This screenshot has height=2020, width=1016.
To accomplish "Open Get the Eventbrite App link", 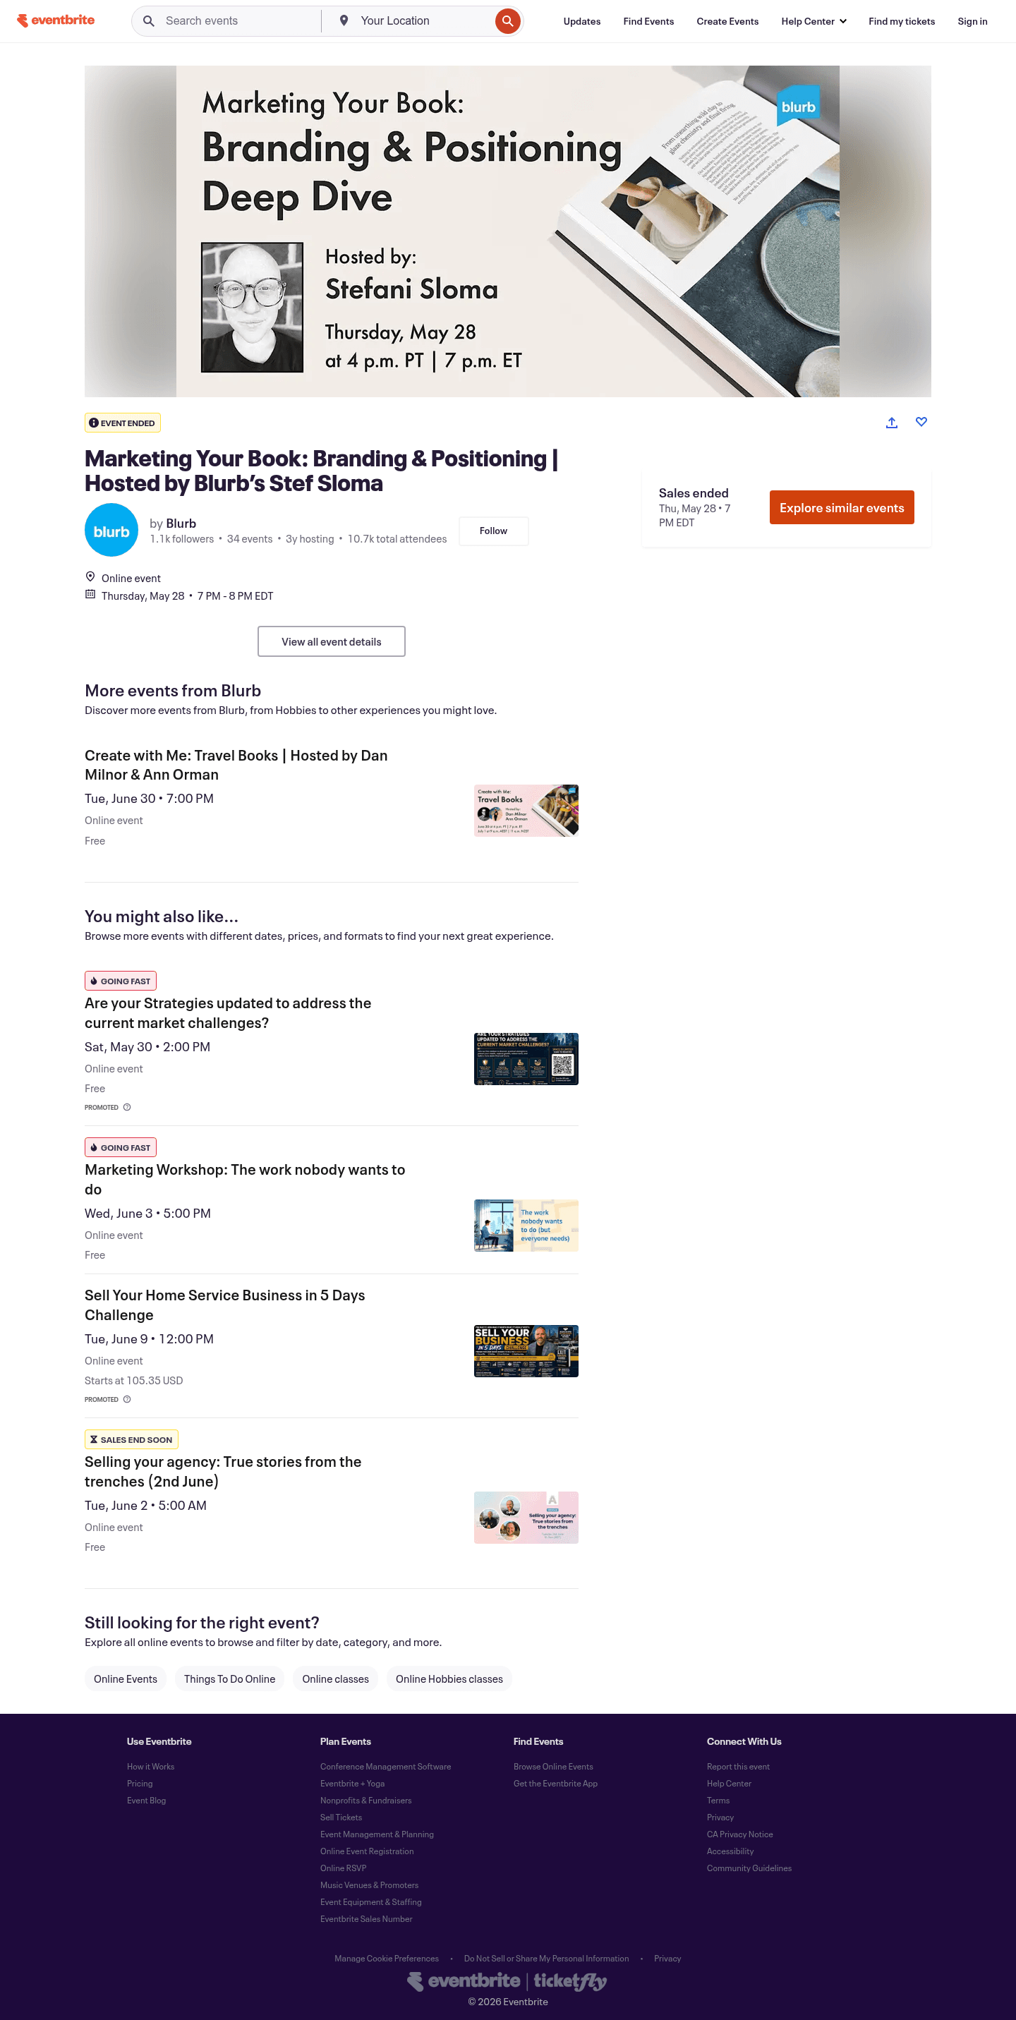I will pos(556,1783).
